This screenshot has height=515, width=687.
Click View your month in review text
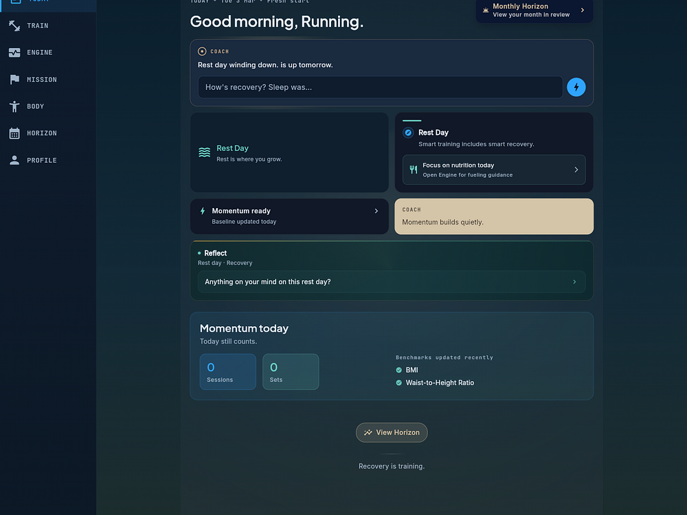tap(531, 15)
